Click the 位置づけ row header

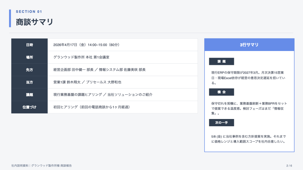[29, 107]
